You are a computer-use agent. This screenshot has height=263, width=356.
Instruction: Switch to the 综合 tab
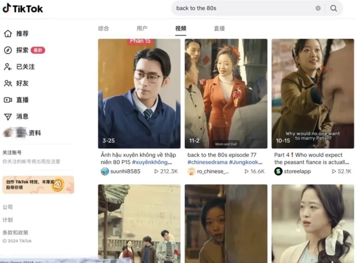(x=104, y=28)
